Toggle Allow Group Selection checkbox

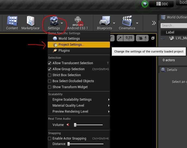click(50, 69)
